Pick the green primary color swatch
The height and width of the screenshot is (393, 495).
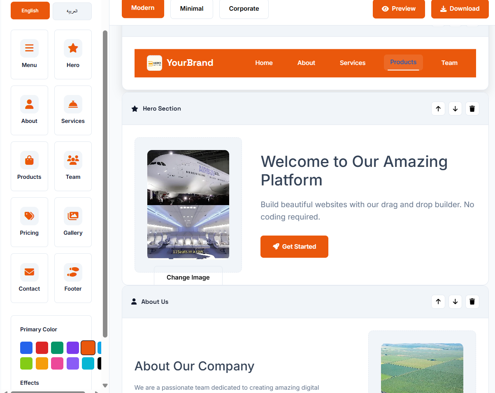pos(57,348)
